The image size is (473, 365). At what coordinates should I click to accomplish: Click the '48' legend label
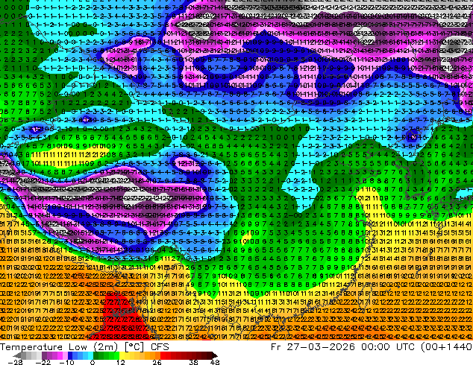coord(215,362)
